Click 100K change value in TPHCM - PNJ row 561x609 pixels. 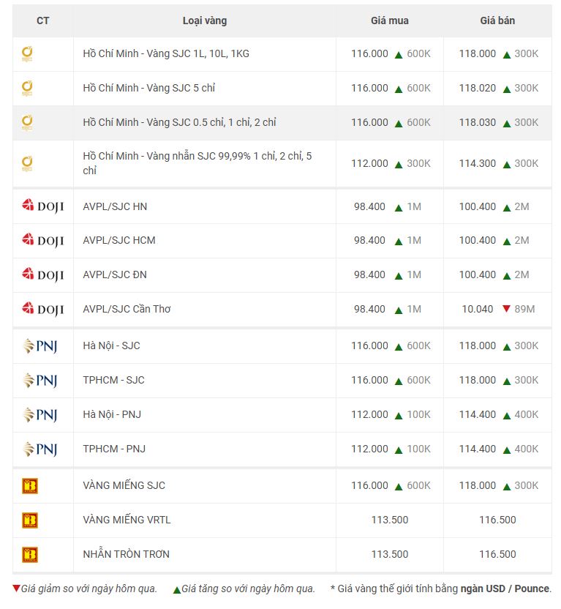(x=418, y=449)
